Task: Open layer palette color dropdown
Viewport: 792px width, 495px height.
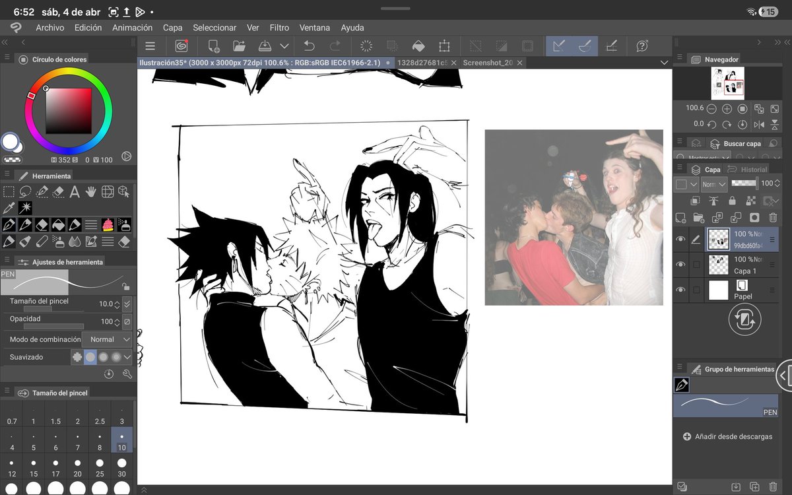Action: 686,184
